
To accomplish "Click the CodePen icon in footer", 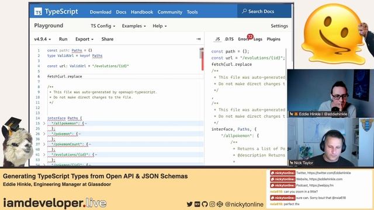I will coord(220,204).
